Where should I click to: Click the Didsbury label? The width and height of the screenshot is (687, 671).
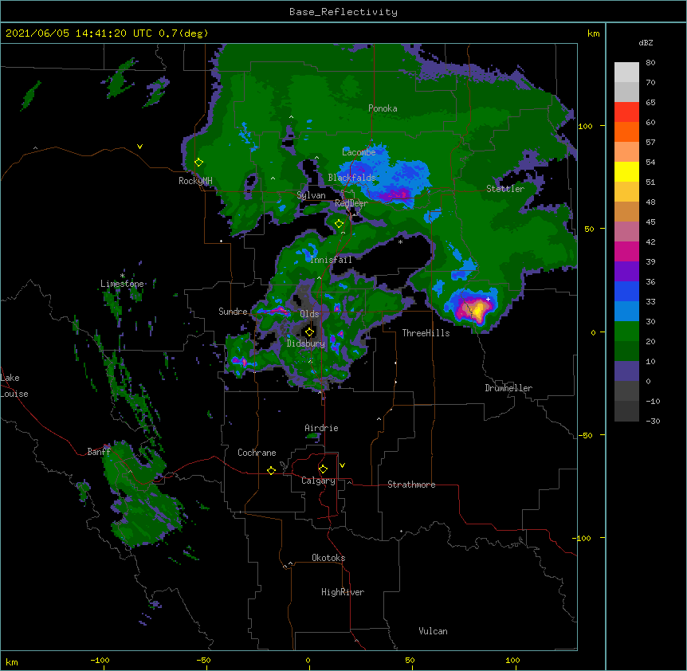click(306, 343)
